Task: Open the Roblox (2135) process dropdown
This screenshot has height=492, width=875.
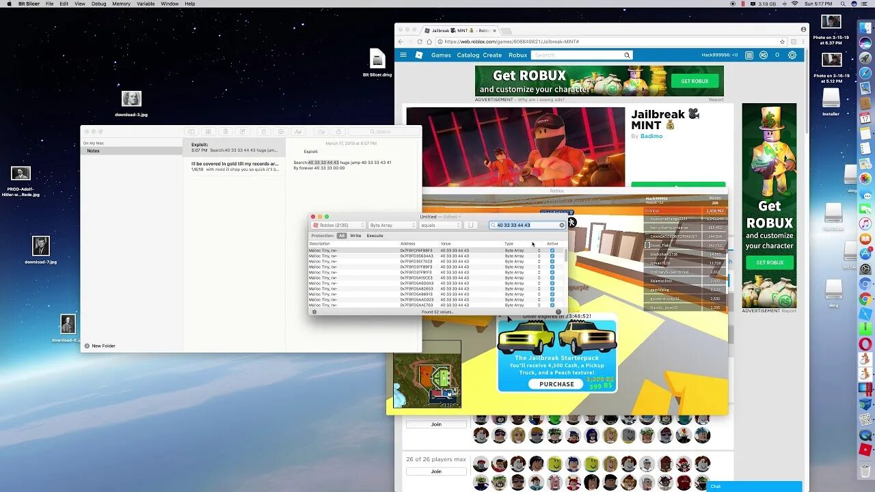Action: (x=338, y=225)
